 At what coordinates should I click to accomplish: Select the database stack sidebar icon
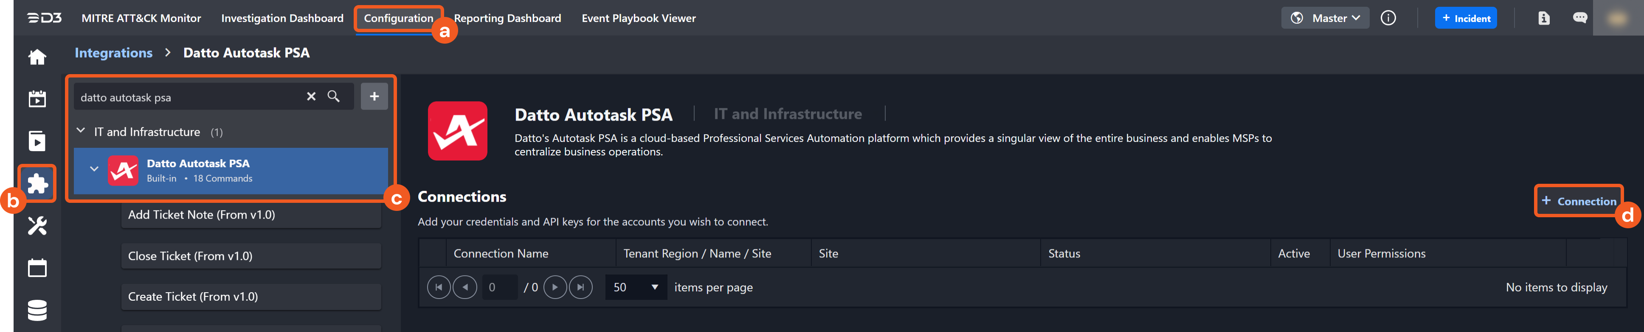click(37, 310)
